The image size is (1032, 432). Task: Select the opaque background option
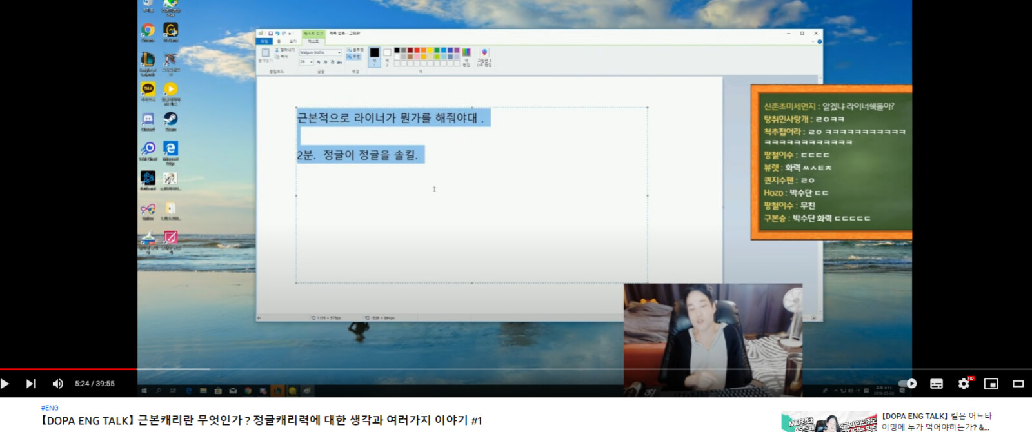(x=355, y=50)
